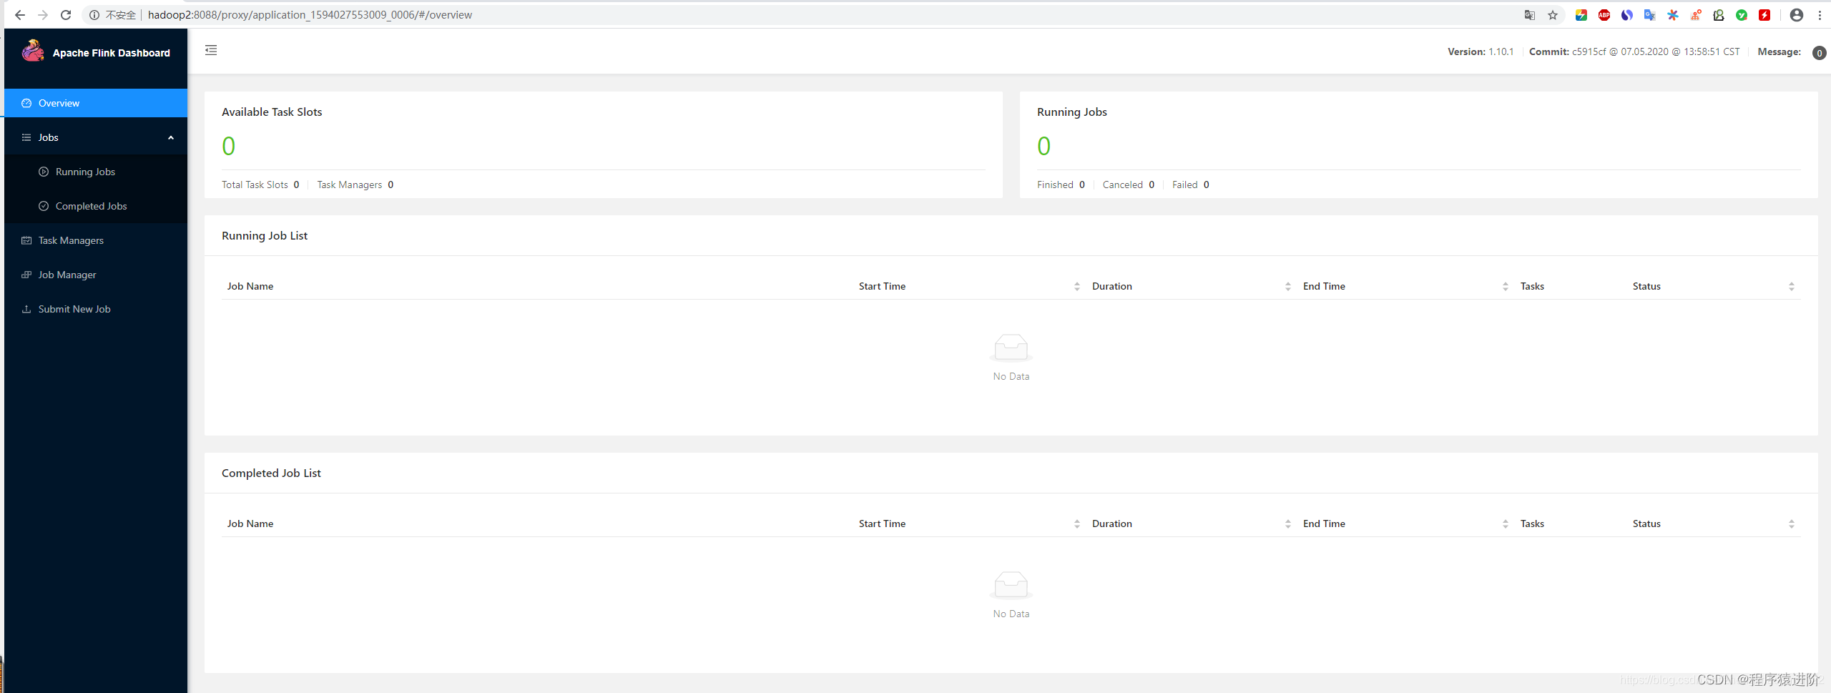Click the site info insecure icon
The width and height of the screenshot is (1831, 693).
pyautogui.click(x=94, y=15)
